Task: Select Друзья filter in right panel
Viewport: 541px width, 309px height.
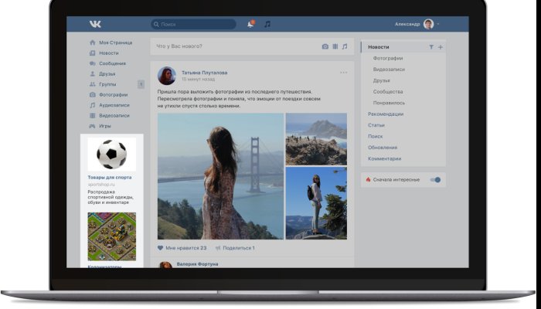Action: point(381,80)
